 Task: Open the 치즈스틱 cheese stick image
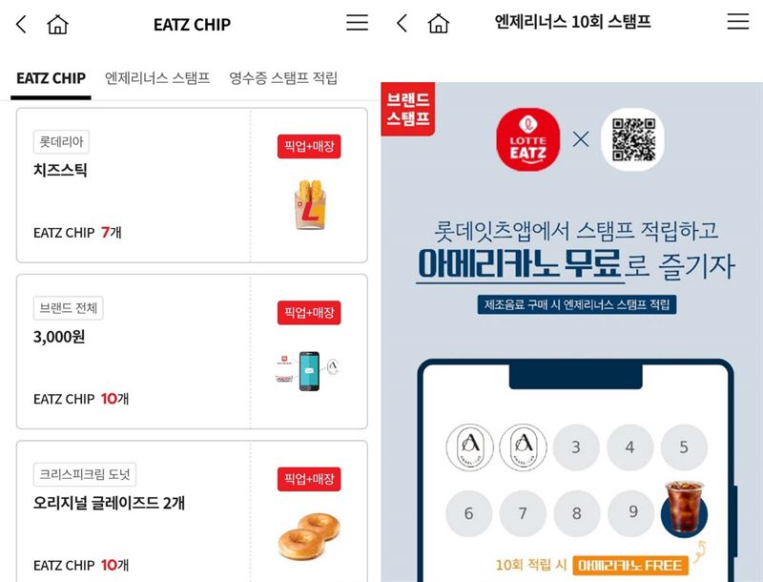(310, 204)
